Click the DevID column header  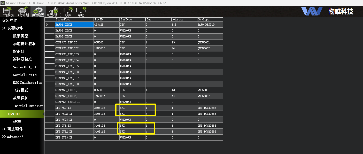(x=106, y=19)
